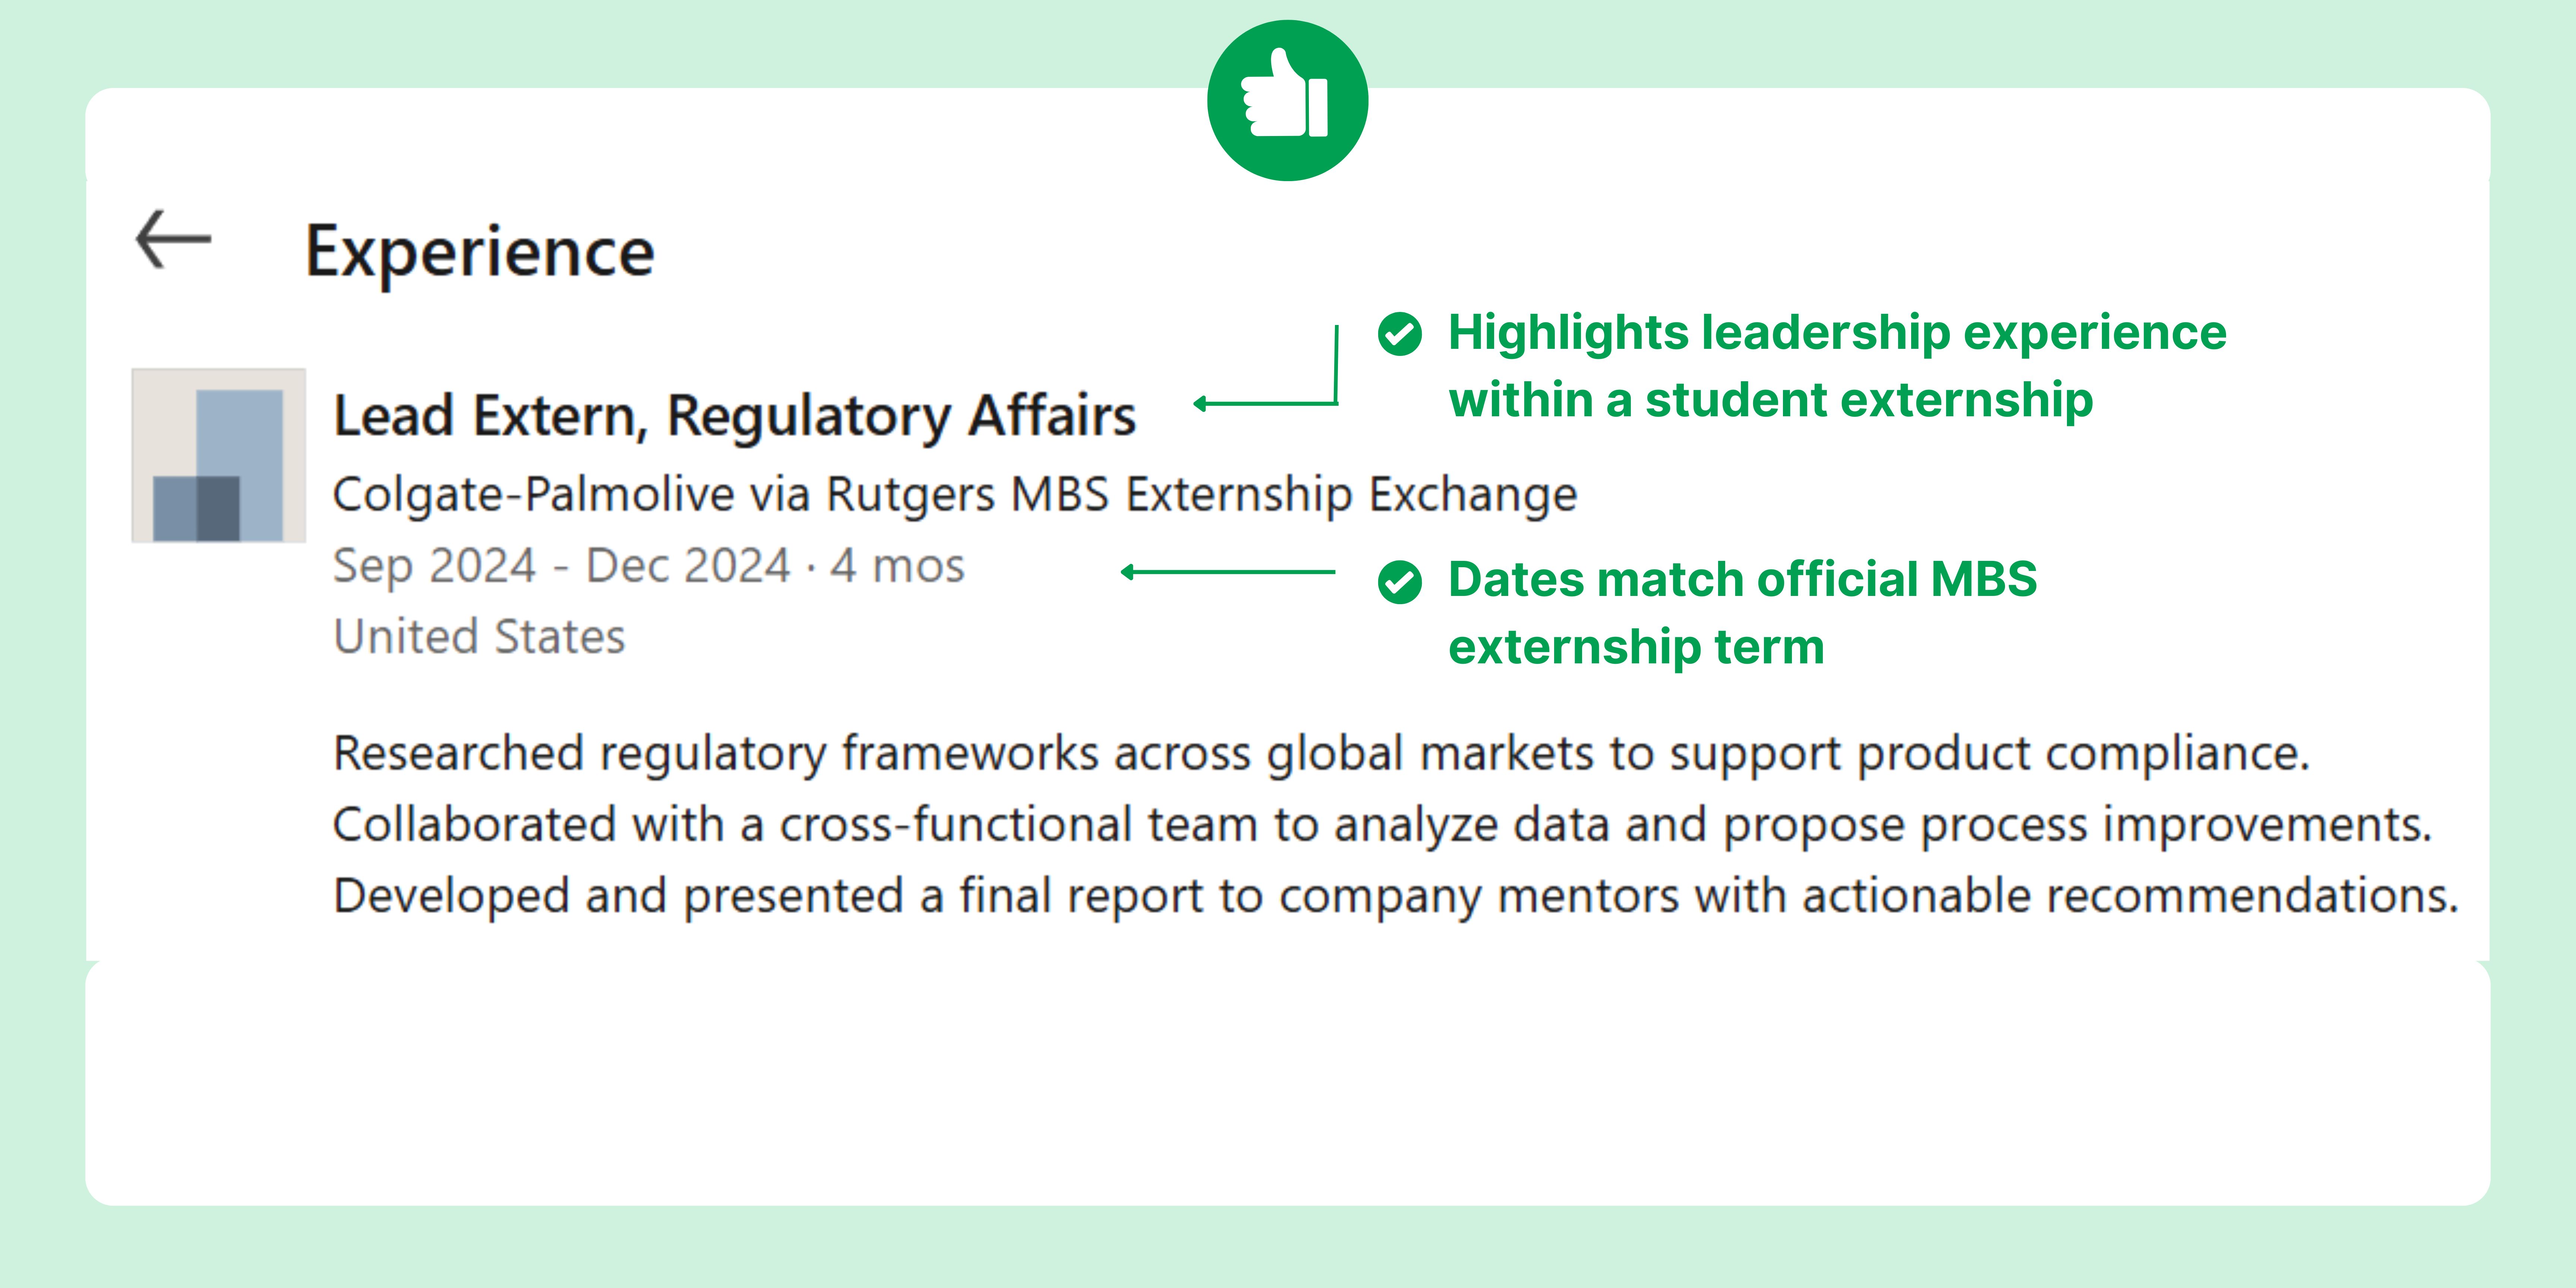Viewport: 2576px width, 1288px height.
Task: Click checkmark icon next to Highlights leadership
Action: (1399, 334)
